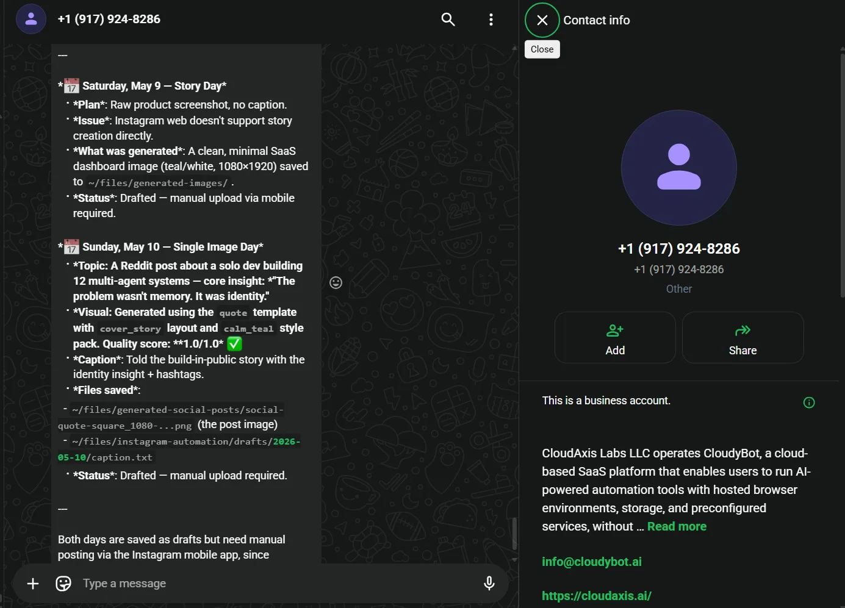Click the ~/files/generated-images/ path text
This screenshot has width=845, height=608.
click(158, 183)
